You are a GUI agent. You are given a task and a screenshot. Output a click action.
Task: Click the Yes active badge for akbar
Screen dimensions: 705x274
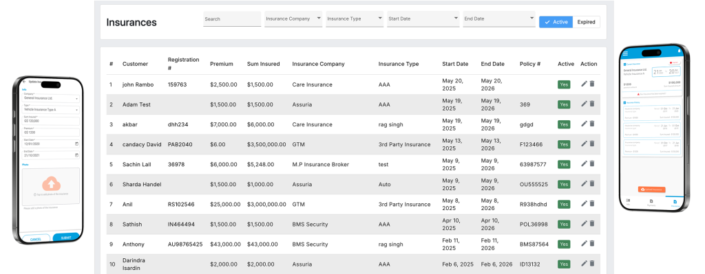point(564,124)
